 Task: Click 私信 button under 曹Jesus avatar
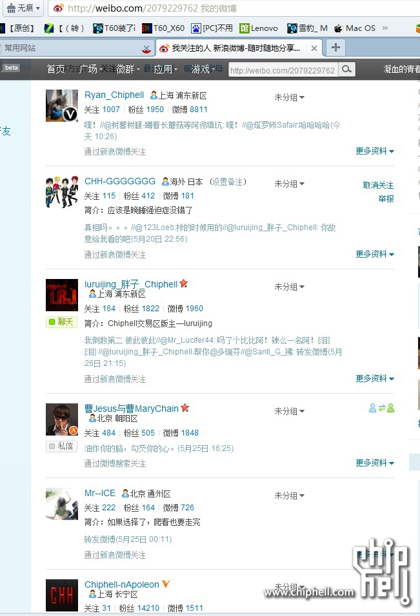click(61, 447)
